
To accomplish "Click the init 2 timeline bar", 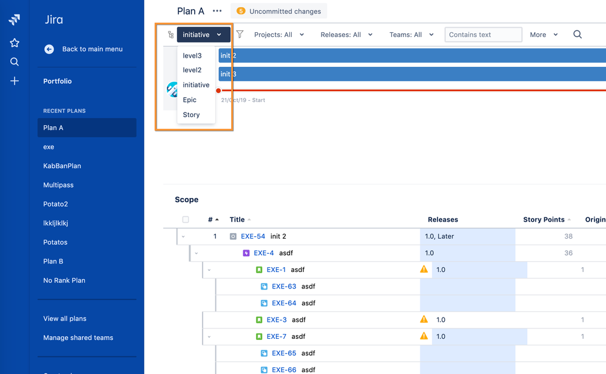I will 412,55.
